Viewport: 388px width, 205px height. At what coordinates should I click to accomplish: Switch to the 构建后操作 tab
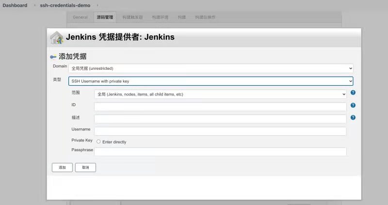coord(205,17)
